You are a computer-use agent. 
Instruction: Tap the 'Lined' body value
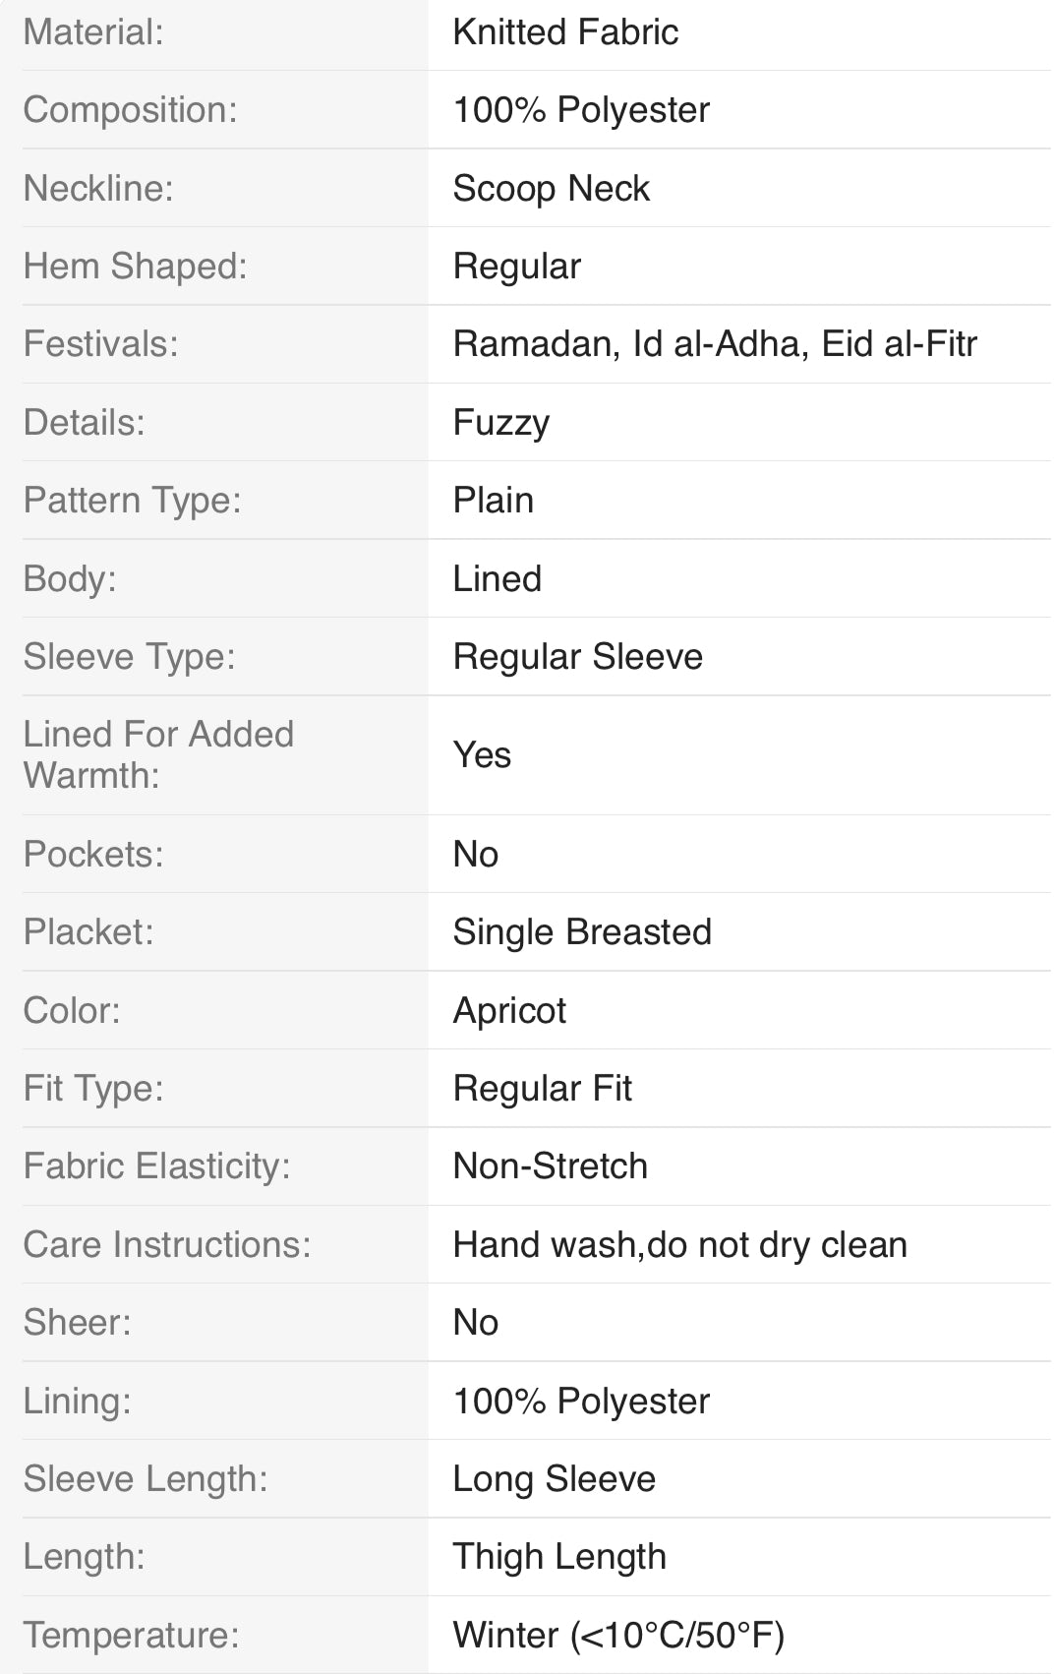(497, 578)
